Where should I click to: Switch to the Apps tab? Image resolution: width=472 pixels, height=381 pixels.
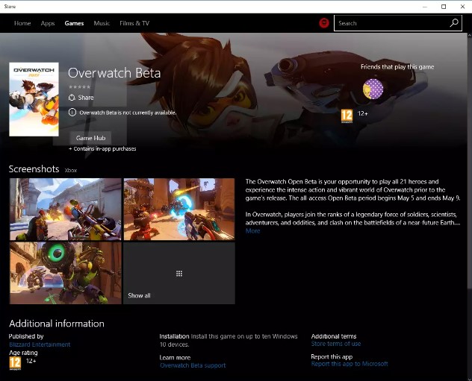point(48,23)
